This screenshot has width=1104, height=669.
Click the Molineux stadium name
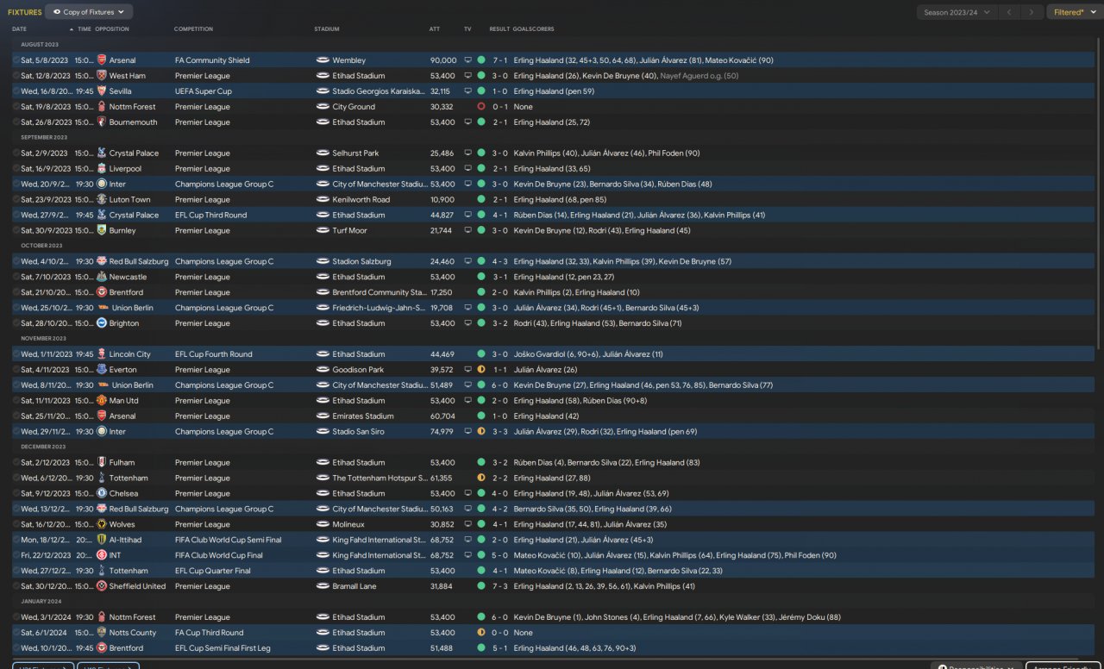point(349,525)
